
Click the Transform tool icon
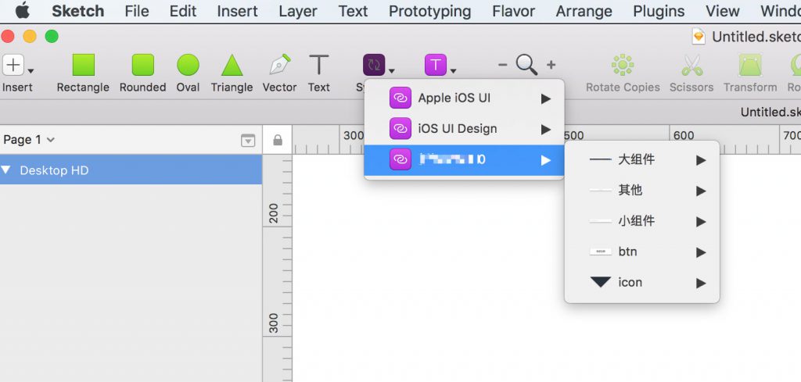pyautogui.click(x=749, y=66)
